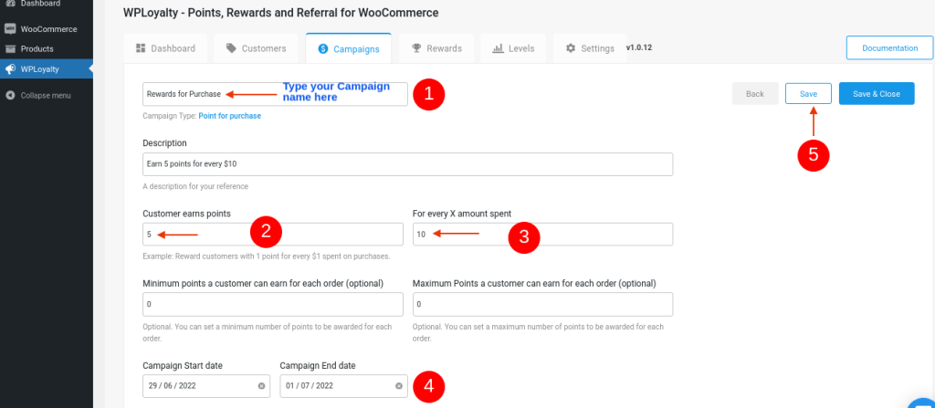Collapse the admin sidebar menu

point(47,96)
